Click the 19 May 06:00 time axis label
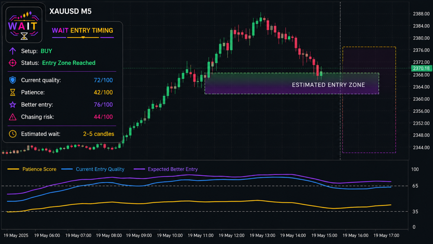Image resolution: width=433 pixels, height=244 pixels. [x=47, y=235]
